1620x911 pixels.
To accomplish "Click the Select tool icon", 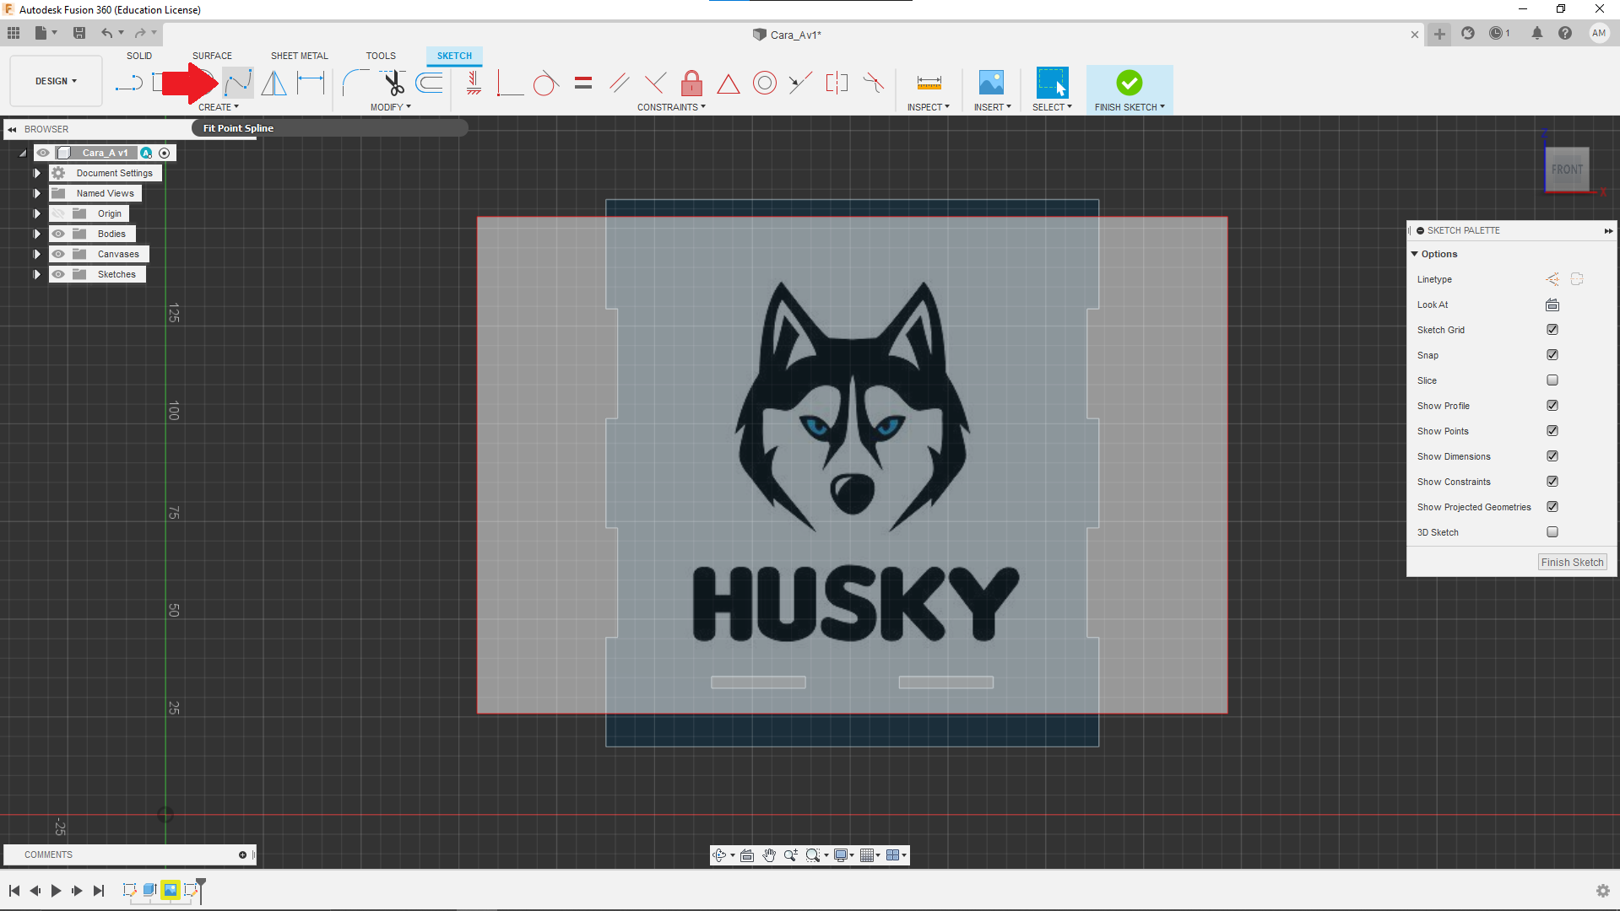I will click(x=1052, y=83).
